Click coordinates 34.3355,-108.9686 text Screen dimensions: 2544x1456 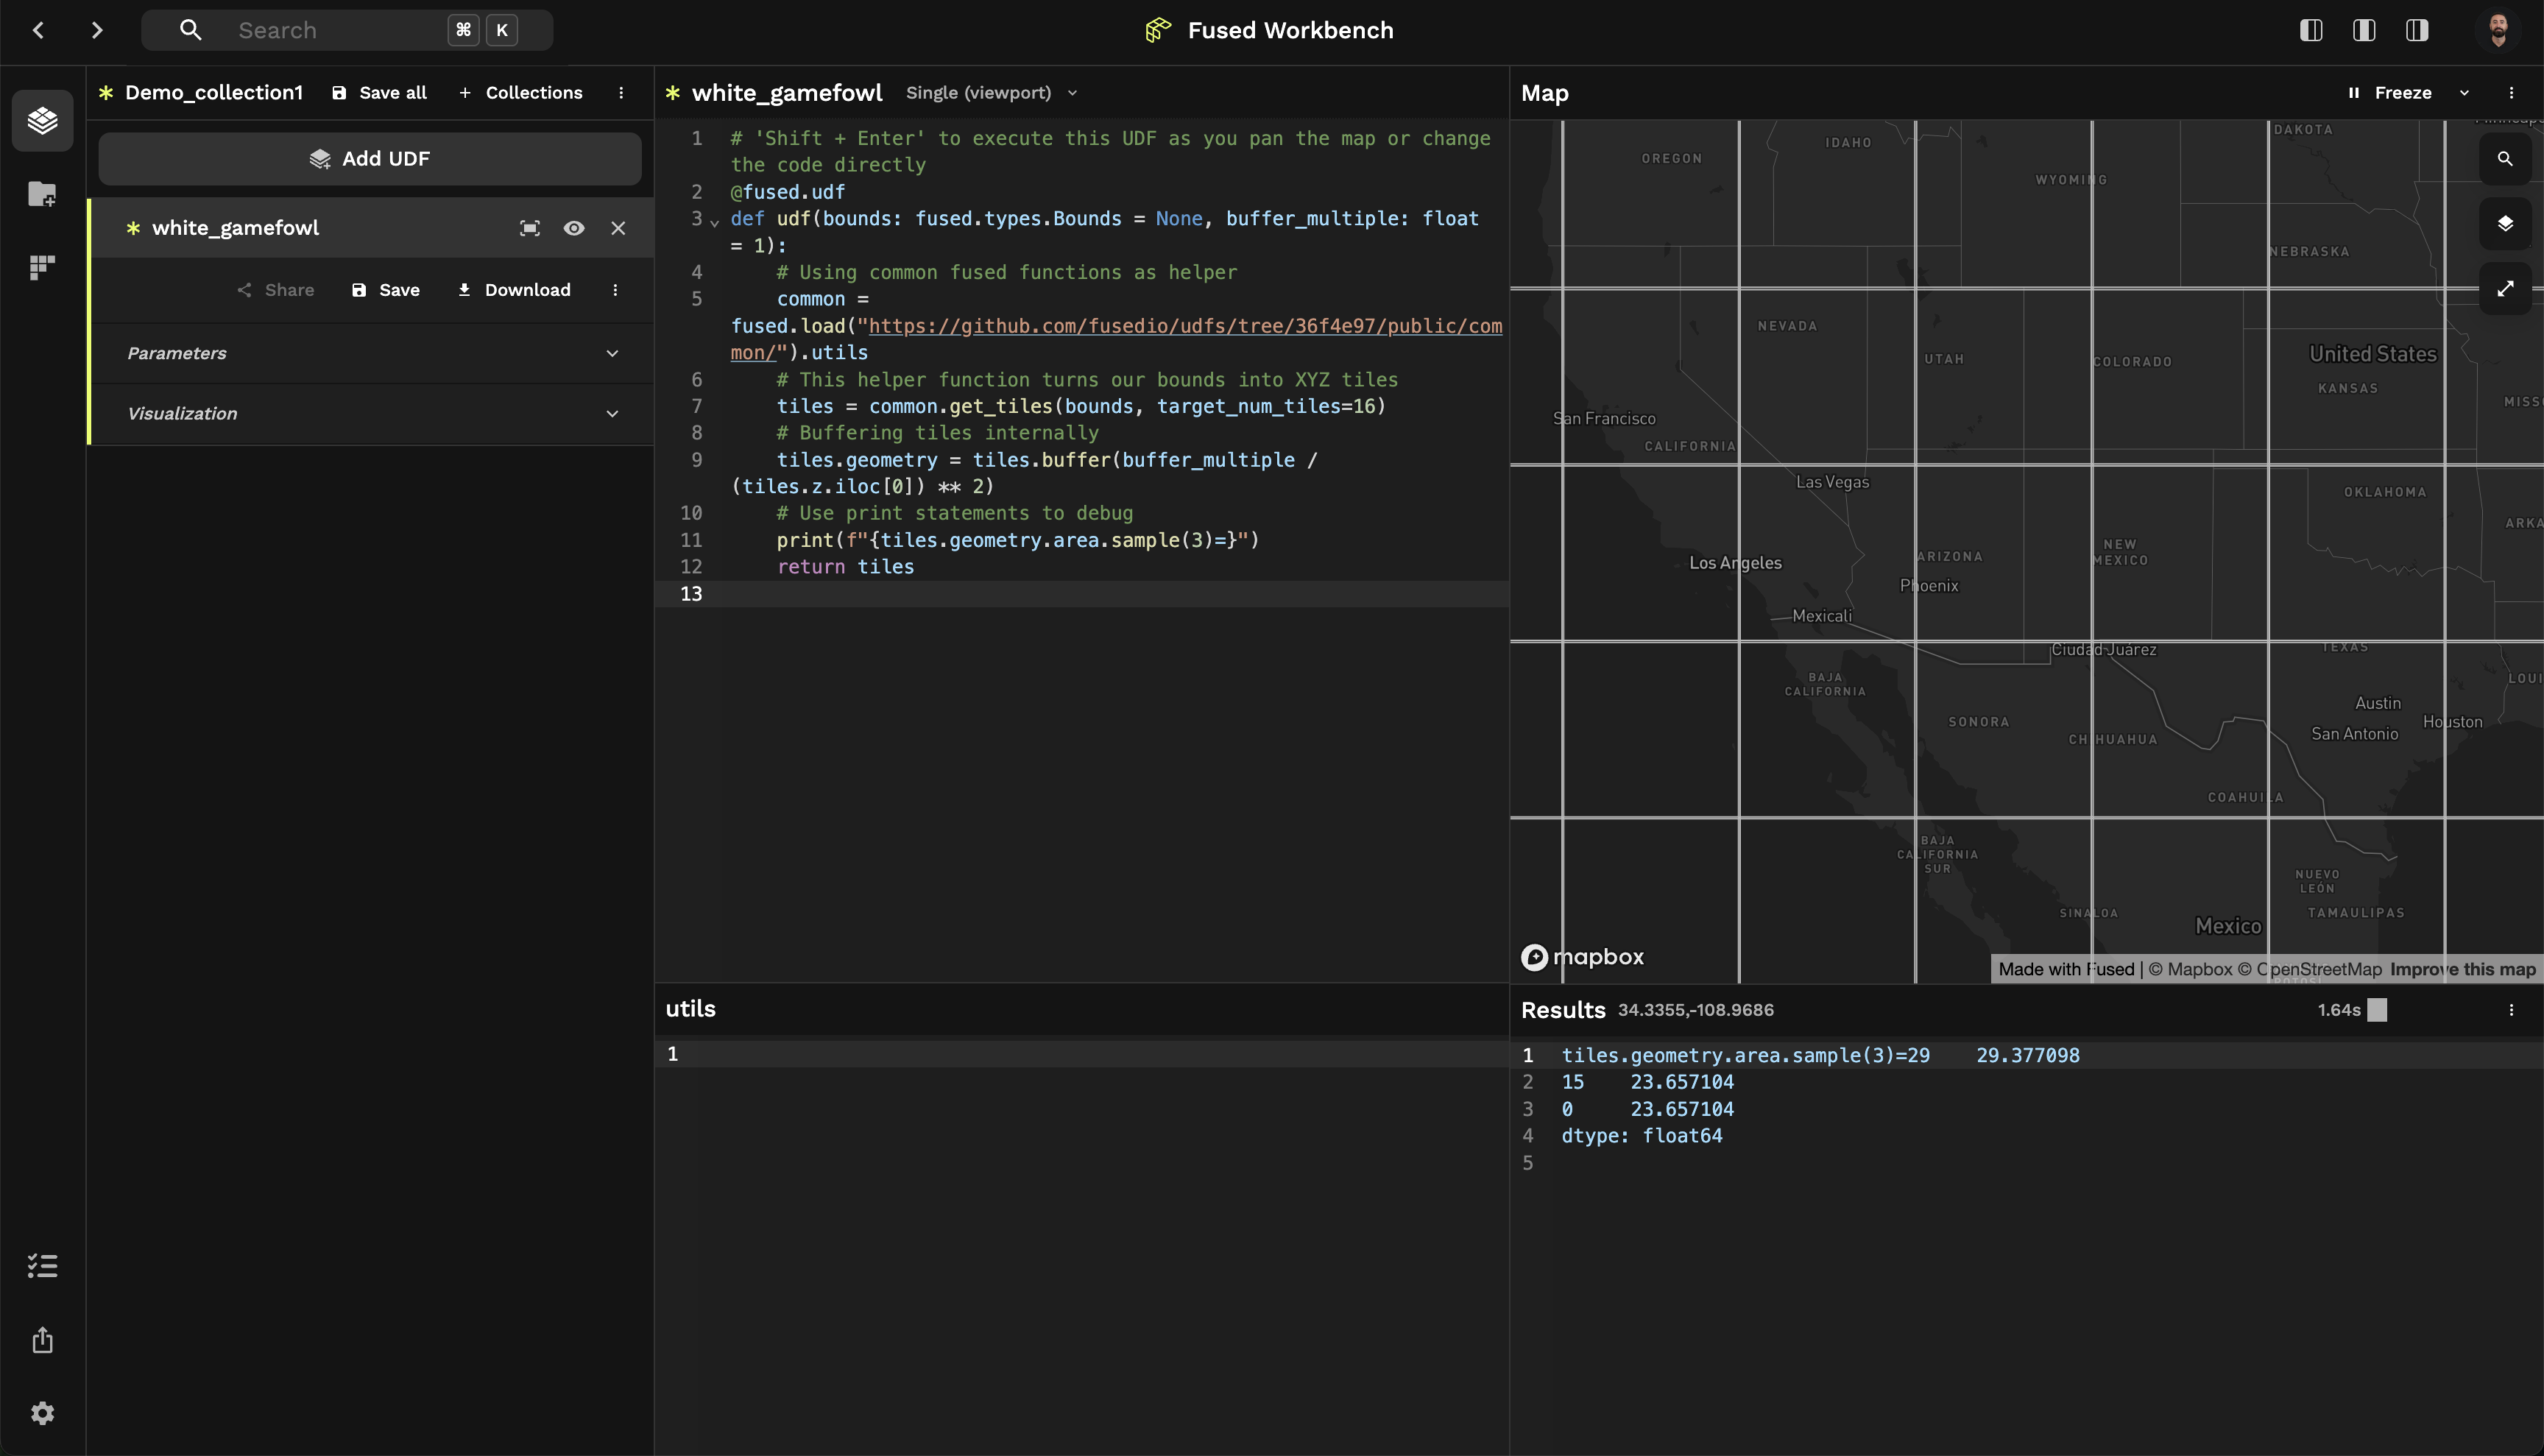click(x=1696, y=1010)
